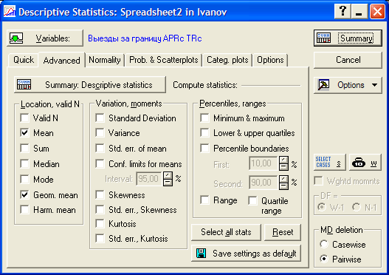Open the Normality tab
Image resolution: width=389 pixels, height=275 pixels.
tap(104, 60)
